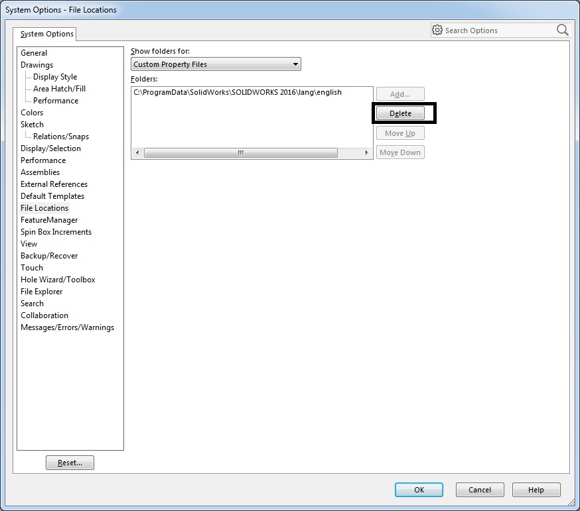Open the Colors options category

[x=32, y=113]
